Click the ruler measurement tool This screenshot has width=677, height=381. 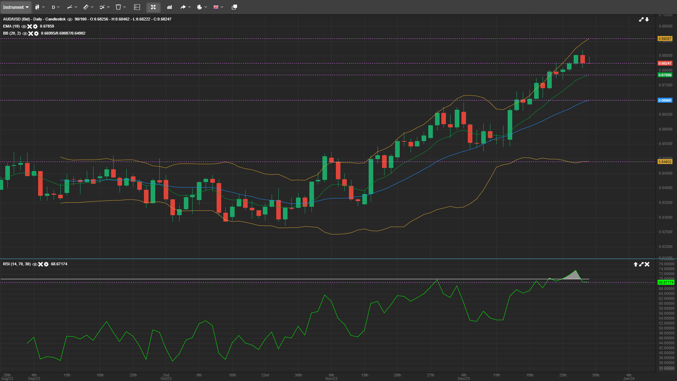[x=86, y=7]
